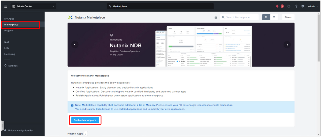This screenshot has height=137, width=321.
Task: Open the settings gear in the top bar
Action: pyautogui.click(x=303, y=6)
